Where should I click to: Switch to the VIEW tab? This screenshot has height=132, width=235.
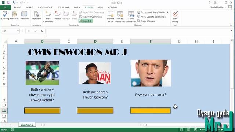[100, 7]
